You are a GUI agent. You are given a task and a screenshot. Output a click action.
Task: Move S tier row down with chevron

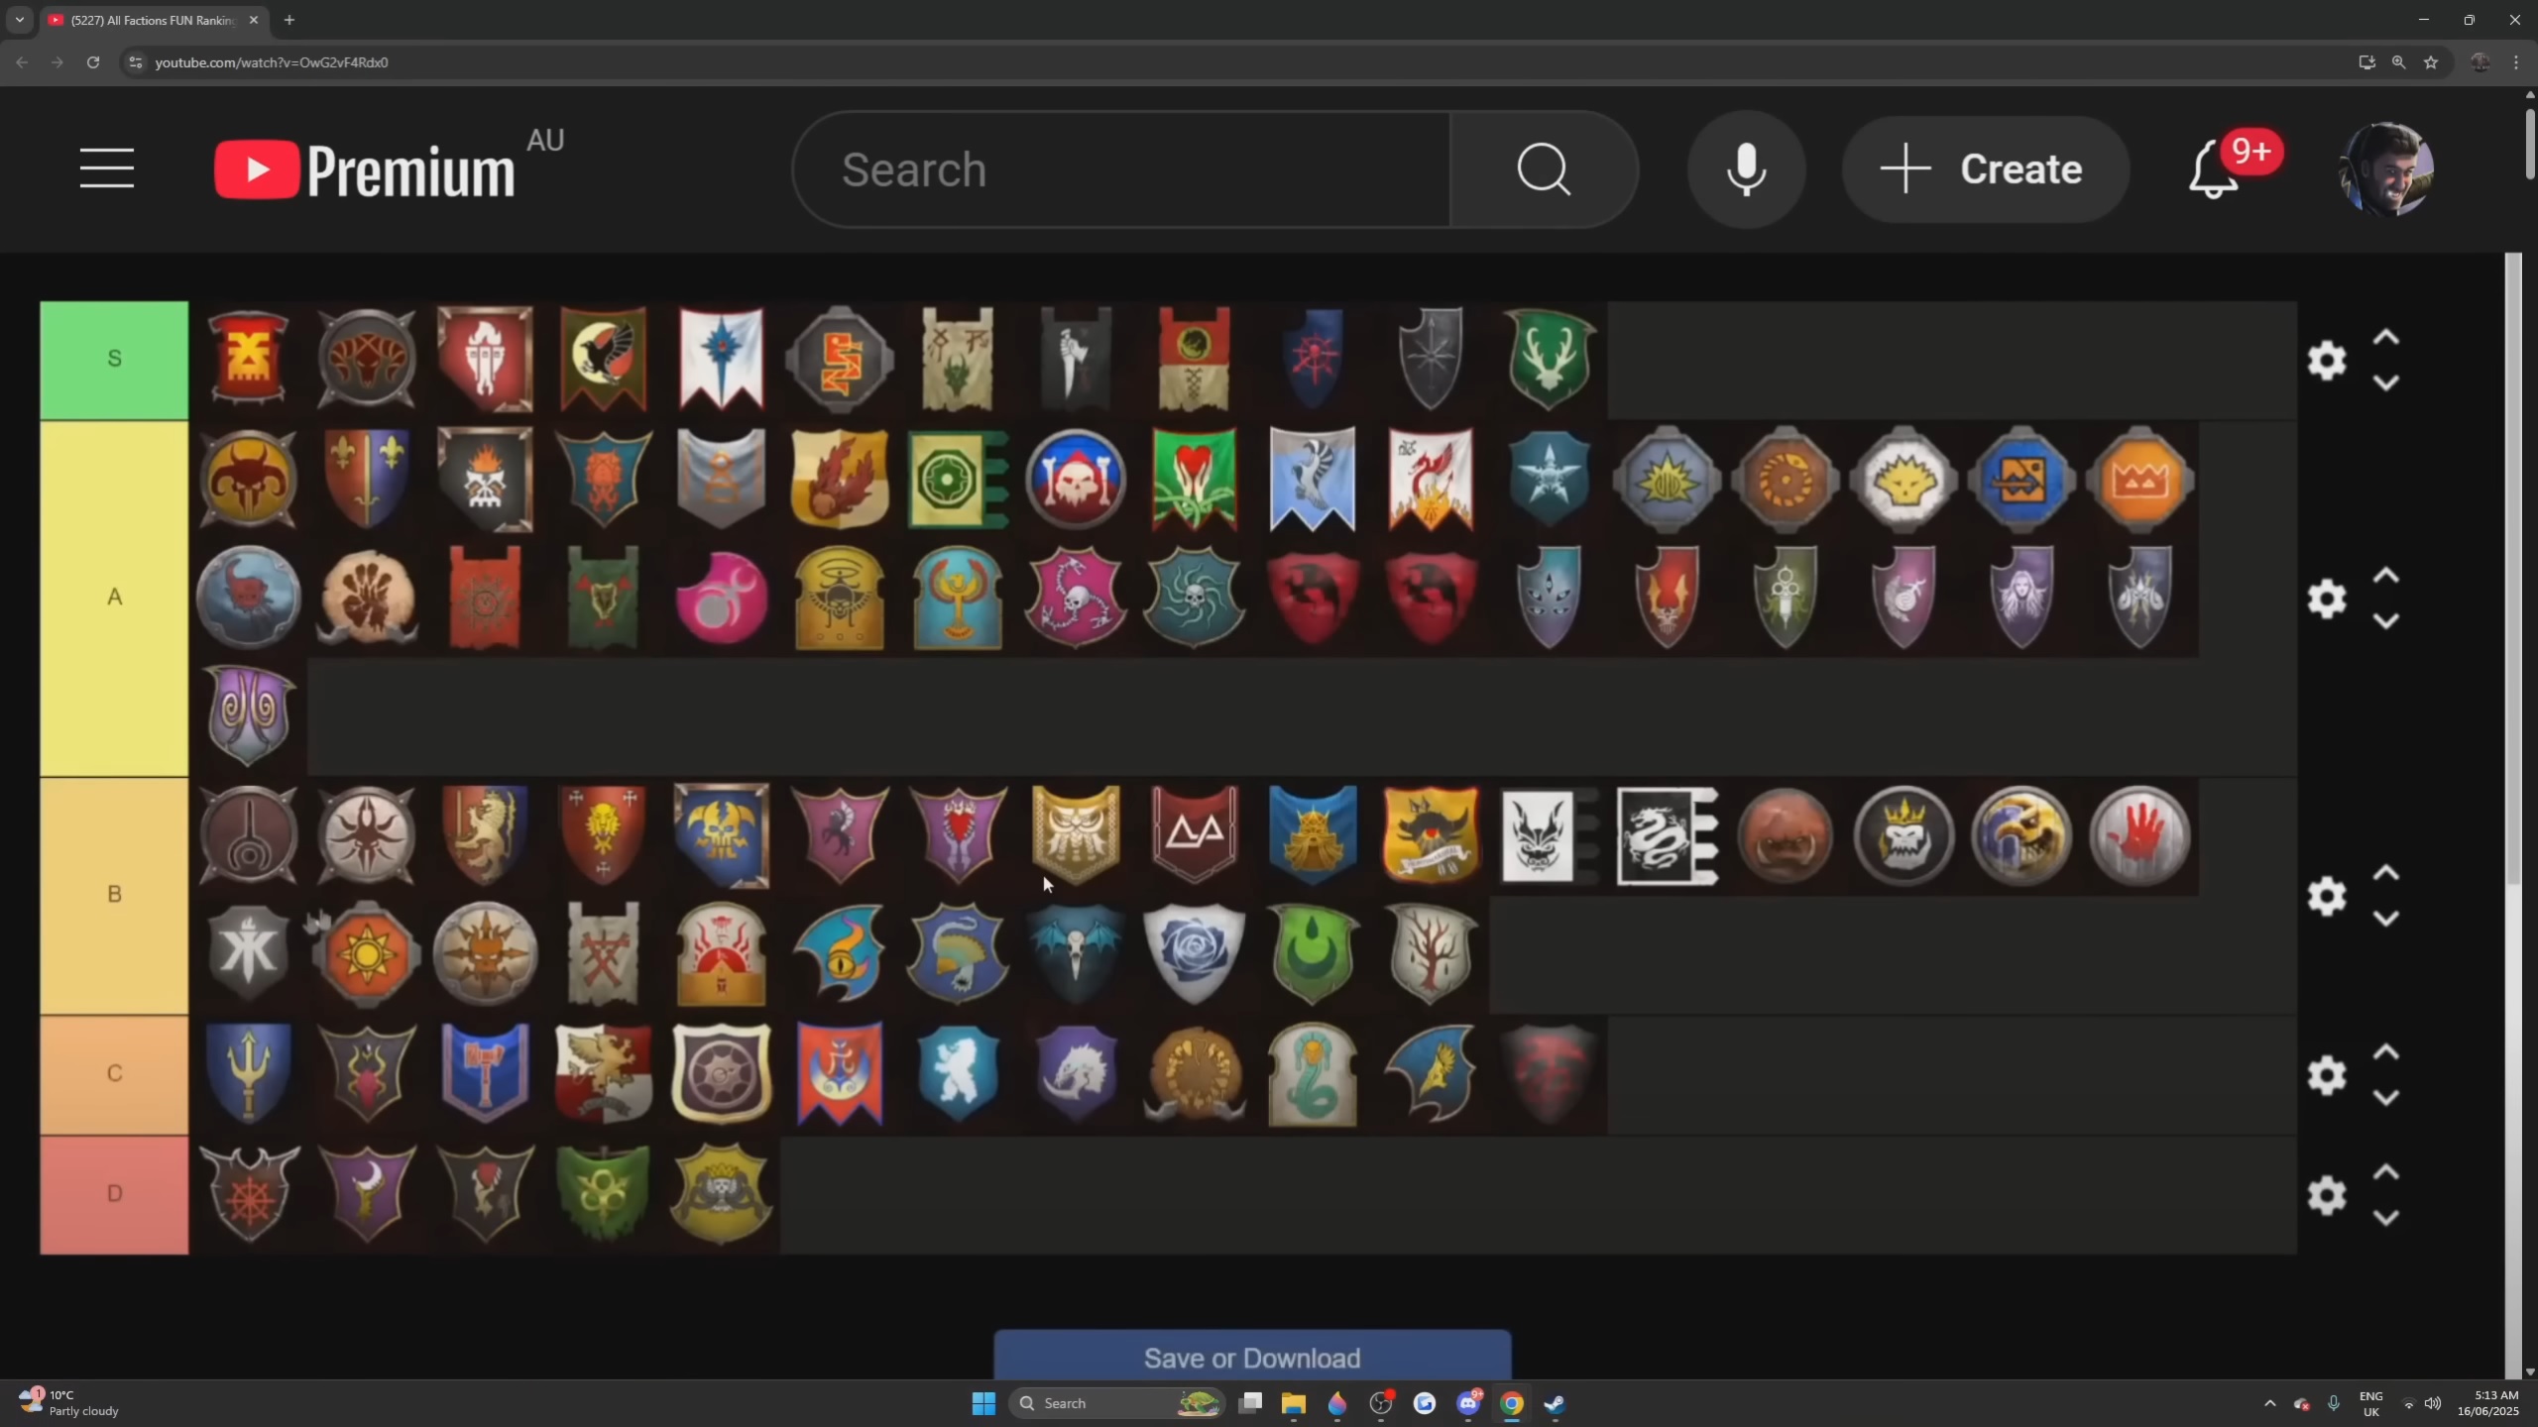[x=2385, y=383]
